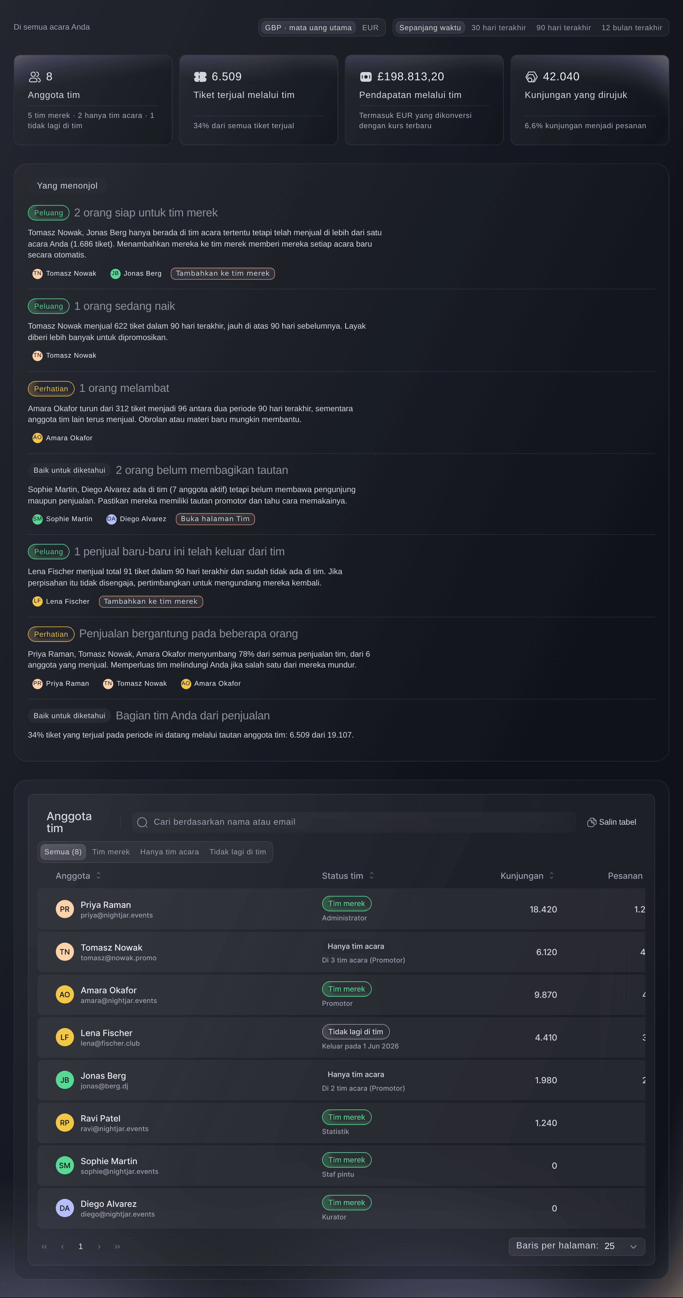Switch to the Tidak lagi di tim tab
The image size is (683, 1298).
pyautogui.click(x=237, y=851)
